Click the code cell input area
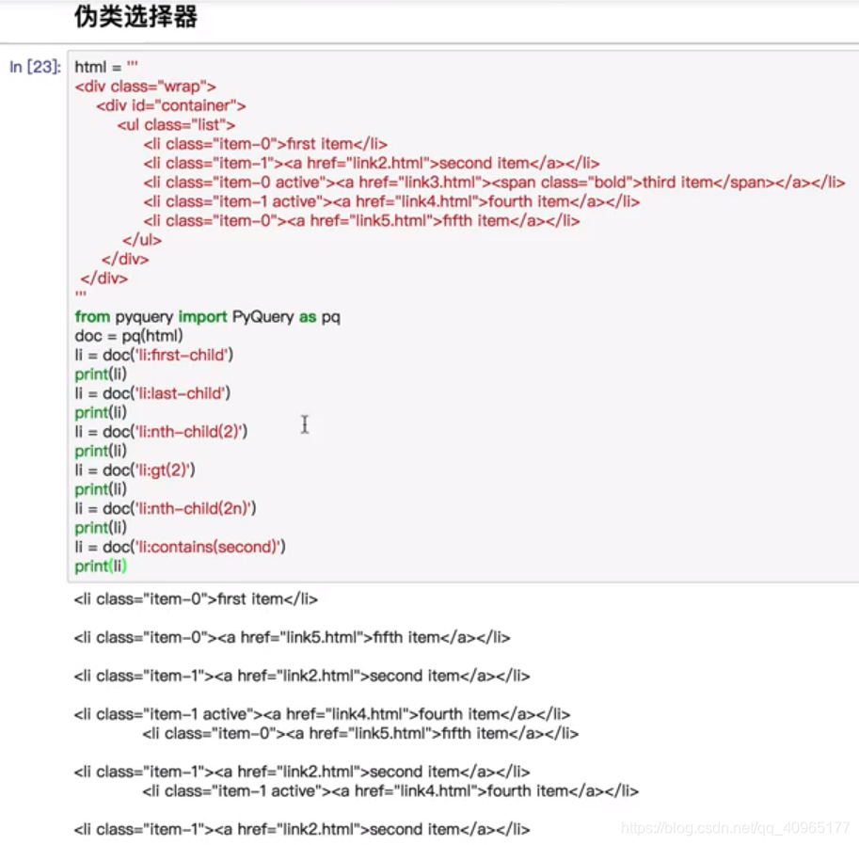The image size is (859, 845). [463, 317]
